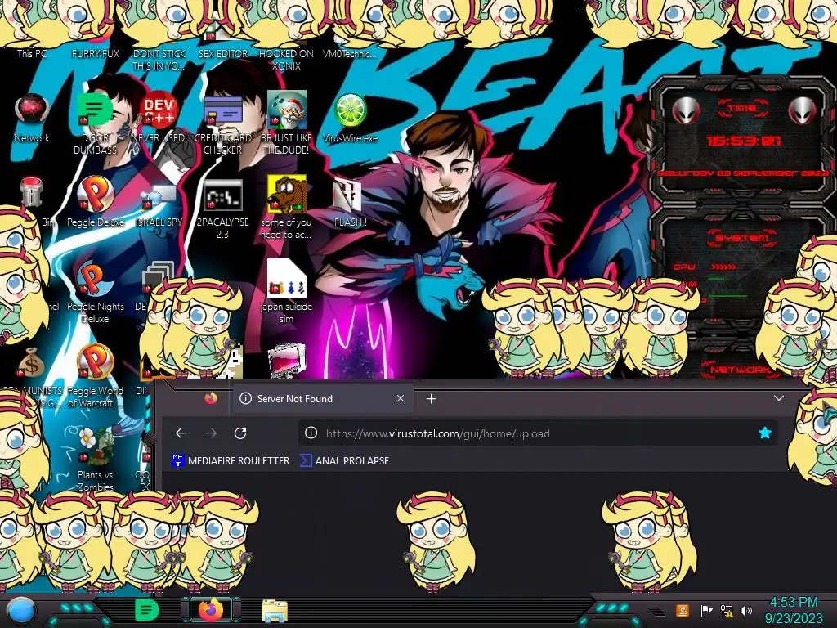Select the monitor icon below japan suicide sim
Screen dimensions: 837x628
pyautogui.click(x=287, y=361)
